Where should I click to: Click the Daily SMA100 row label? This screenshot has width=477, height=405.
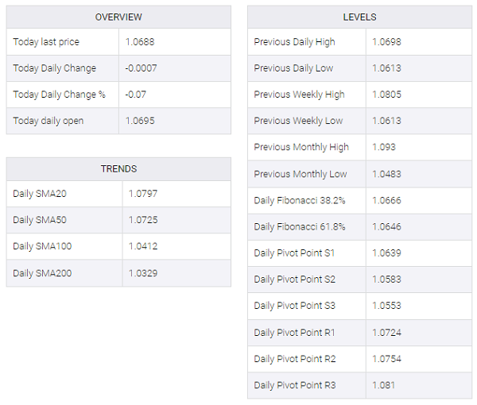click(x=44, y=246)
